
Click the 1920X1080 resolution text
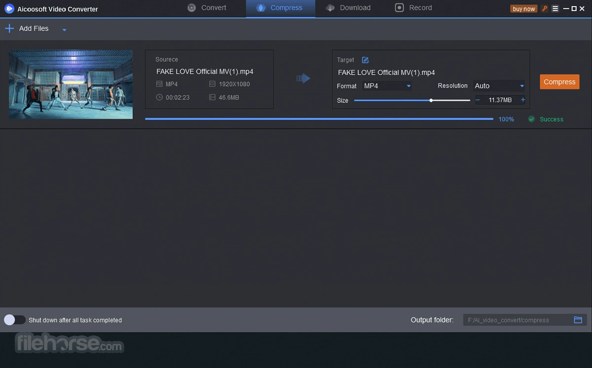[x=234, y=84]
